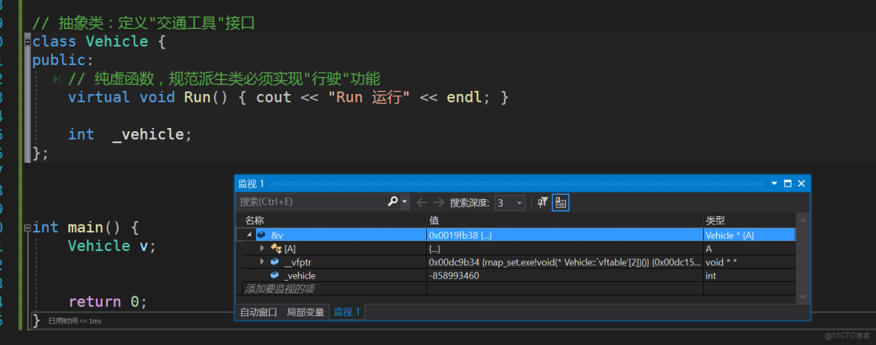Click the value -858993460
Image resolution: width=876 pixels, height=345 pixels.
(454, 275)
